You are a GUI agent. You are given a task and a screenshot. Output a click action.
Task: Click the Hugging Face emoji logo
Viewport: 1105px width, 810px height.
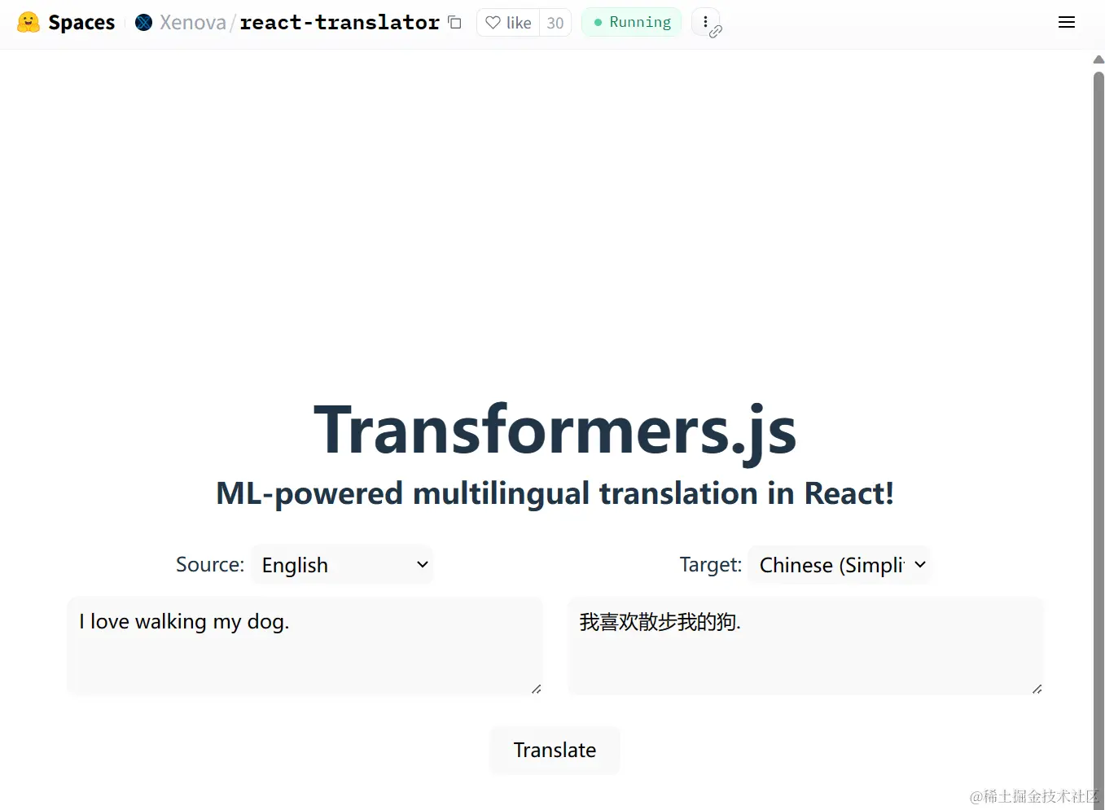tap(29, 22)
